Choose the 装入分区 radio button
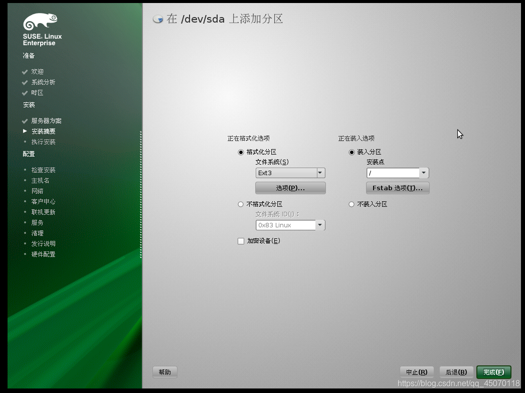 pyautogui.click(x=352, y=152)
